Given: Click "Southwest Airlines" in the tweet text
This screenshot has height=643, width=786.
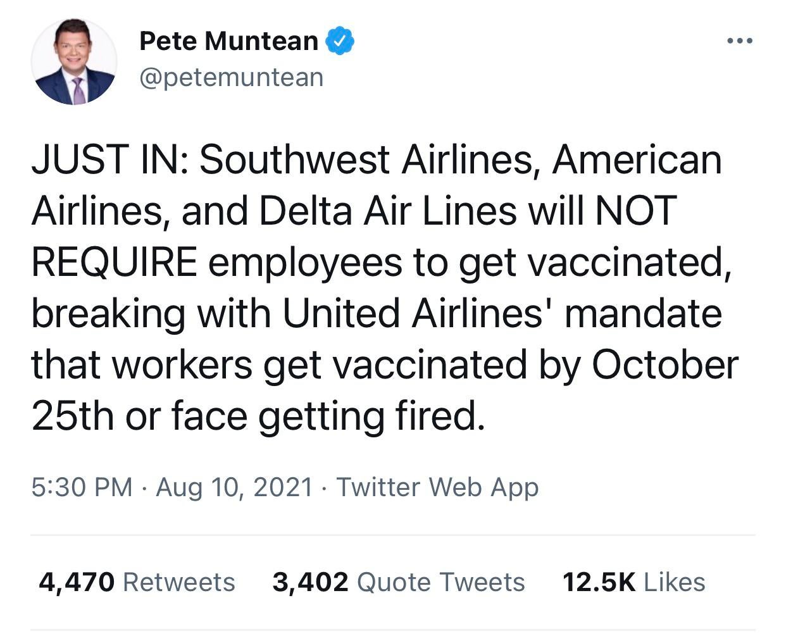Looking at the screenshot, I should pyautogui.click(x=366, y=159).
